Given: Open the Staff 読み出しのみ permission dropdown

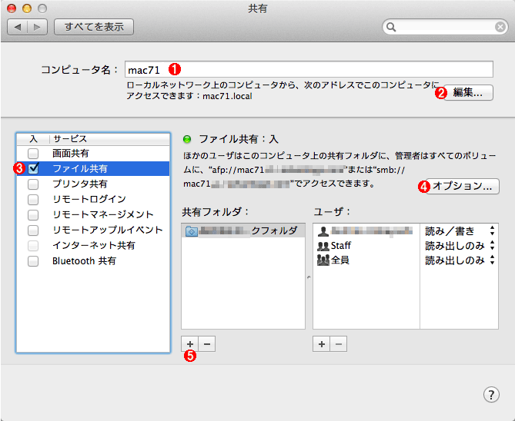Looking at the screenshot, I should (459, 246).
